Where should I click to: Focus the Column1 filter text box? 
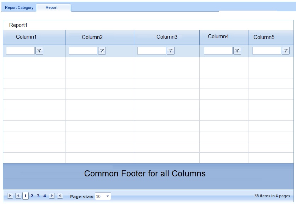point(21,51)
